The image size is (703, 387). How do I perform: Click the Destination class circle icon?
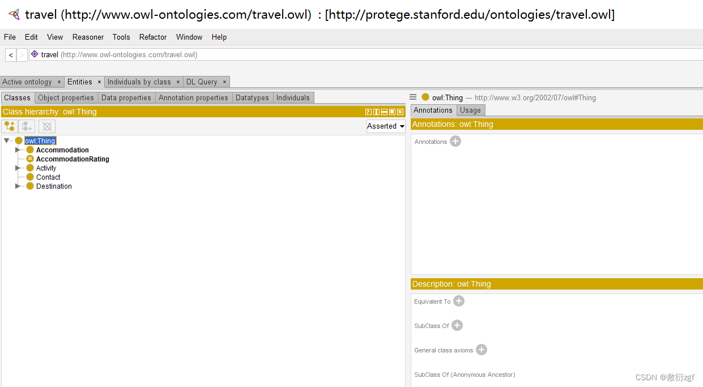[x=30, y=186]
